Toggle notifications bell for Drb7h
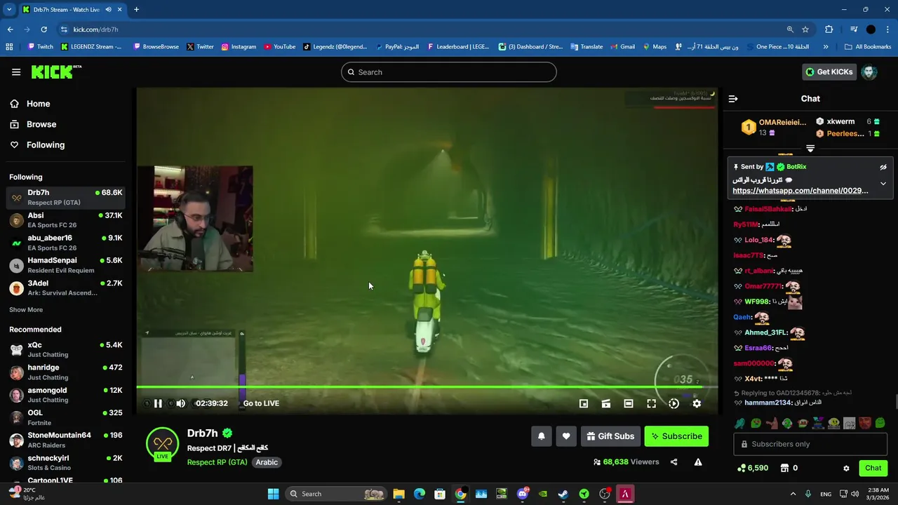This screenshot has width=898, height=505. tap(541, 436)
